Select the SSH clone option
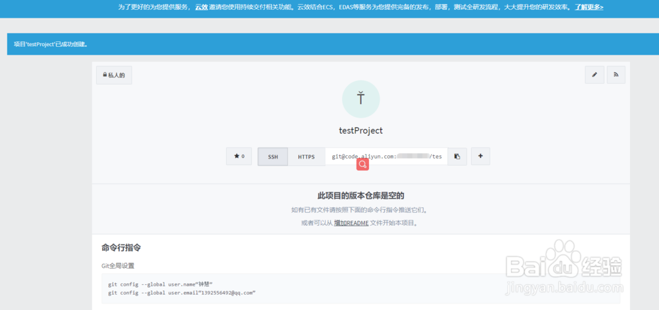This screenshot has height=310, width=659. pos(273,157)
